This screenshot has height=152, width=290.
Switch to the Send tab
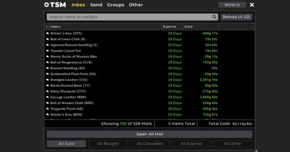tap(96, 5)
